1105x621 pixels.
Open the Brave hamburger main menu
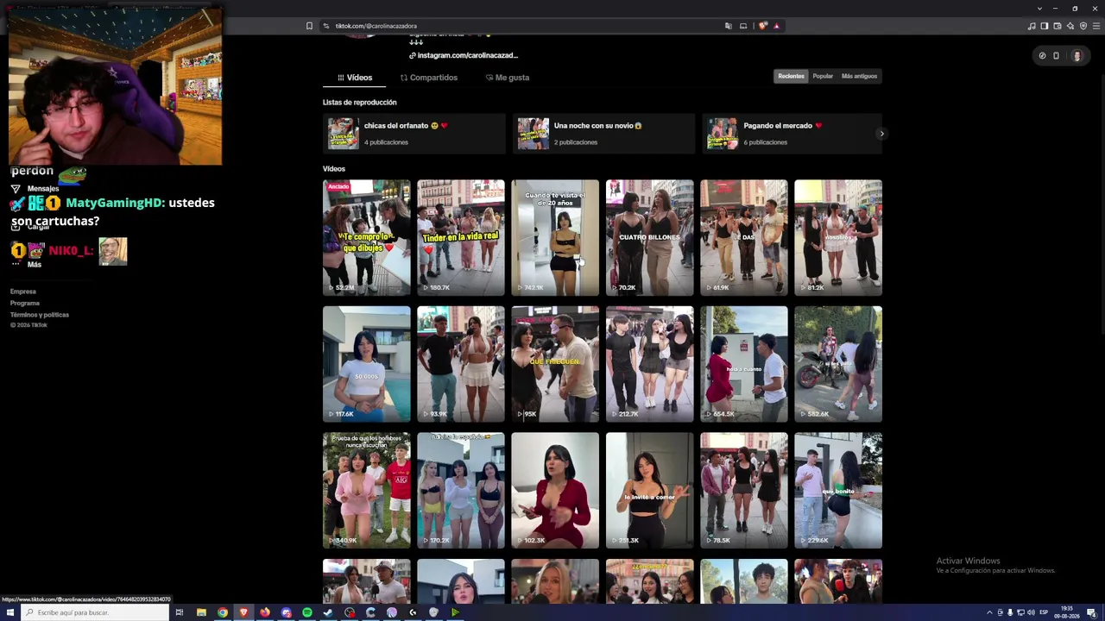tap(1096, 26)
